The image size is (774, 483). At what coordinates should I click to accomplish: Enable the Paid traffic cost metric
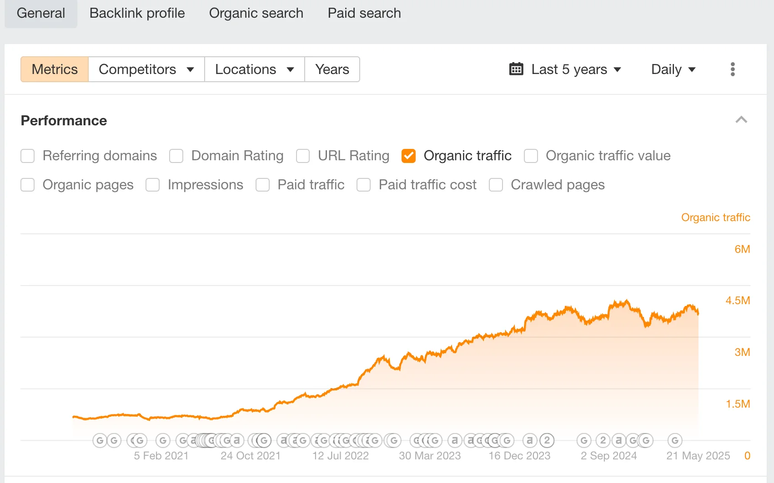click(x=363, y=185)
